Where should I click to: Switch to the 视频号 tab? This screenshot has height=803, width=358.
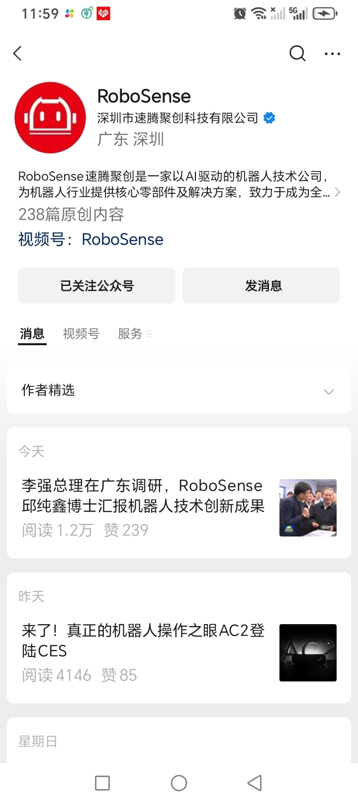(81, 334)
